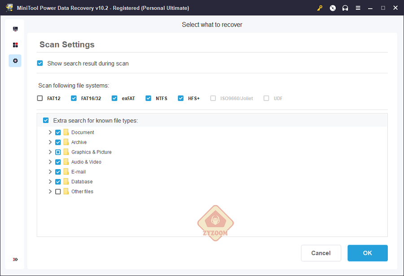The image size is (404, 276).
Task: Click the Database folder icon
Action: 66,181
